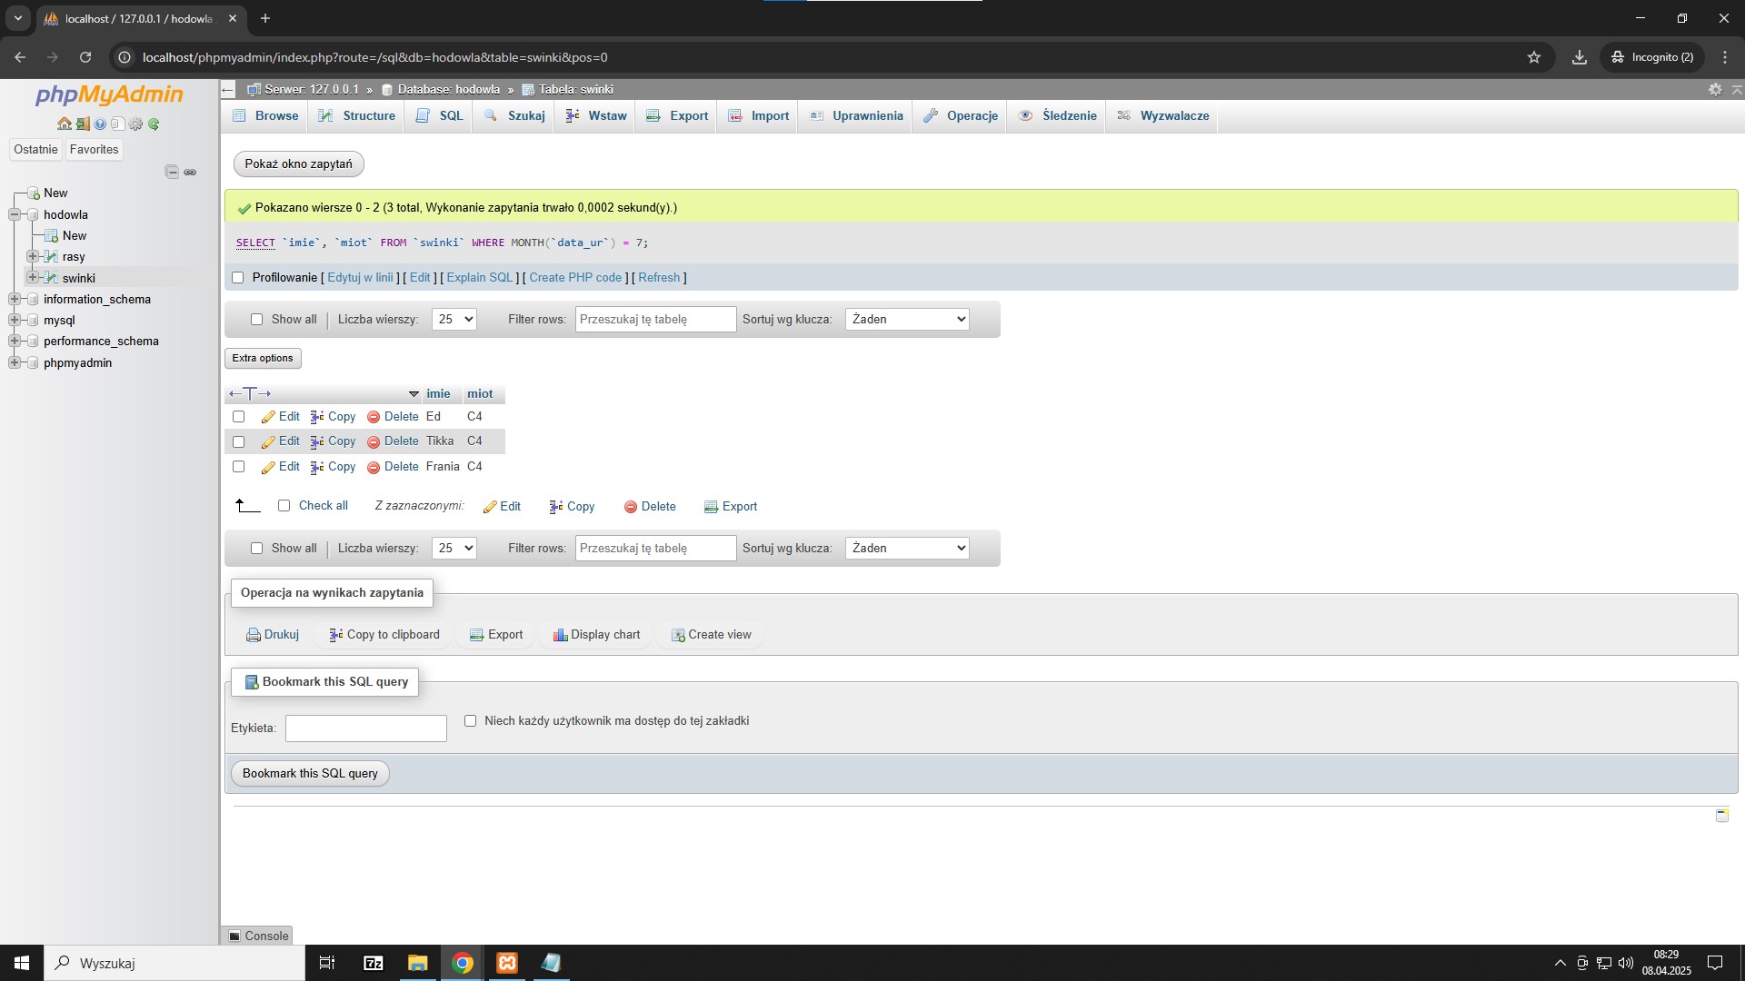Image resolution: width=1745 pixels, height=981 pixels.
Task: Select the checkbox for the Tikka row
Action: click(x=239, y=441)
